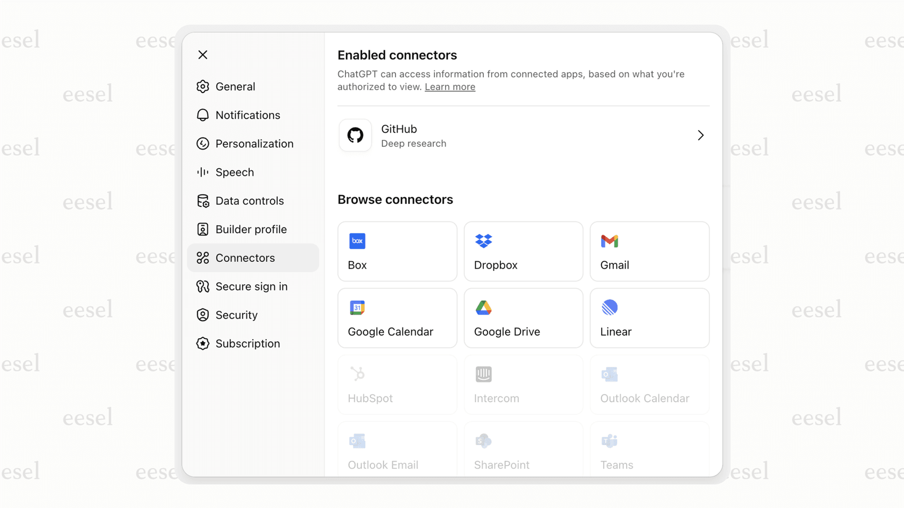The image size is (904, 508).
Task: Select the Google Drive triangle icon
Action: [483, 307]
